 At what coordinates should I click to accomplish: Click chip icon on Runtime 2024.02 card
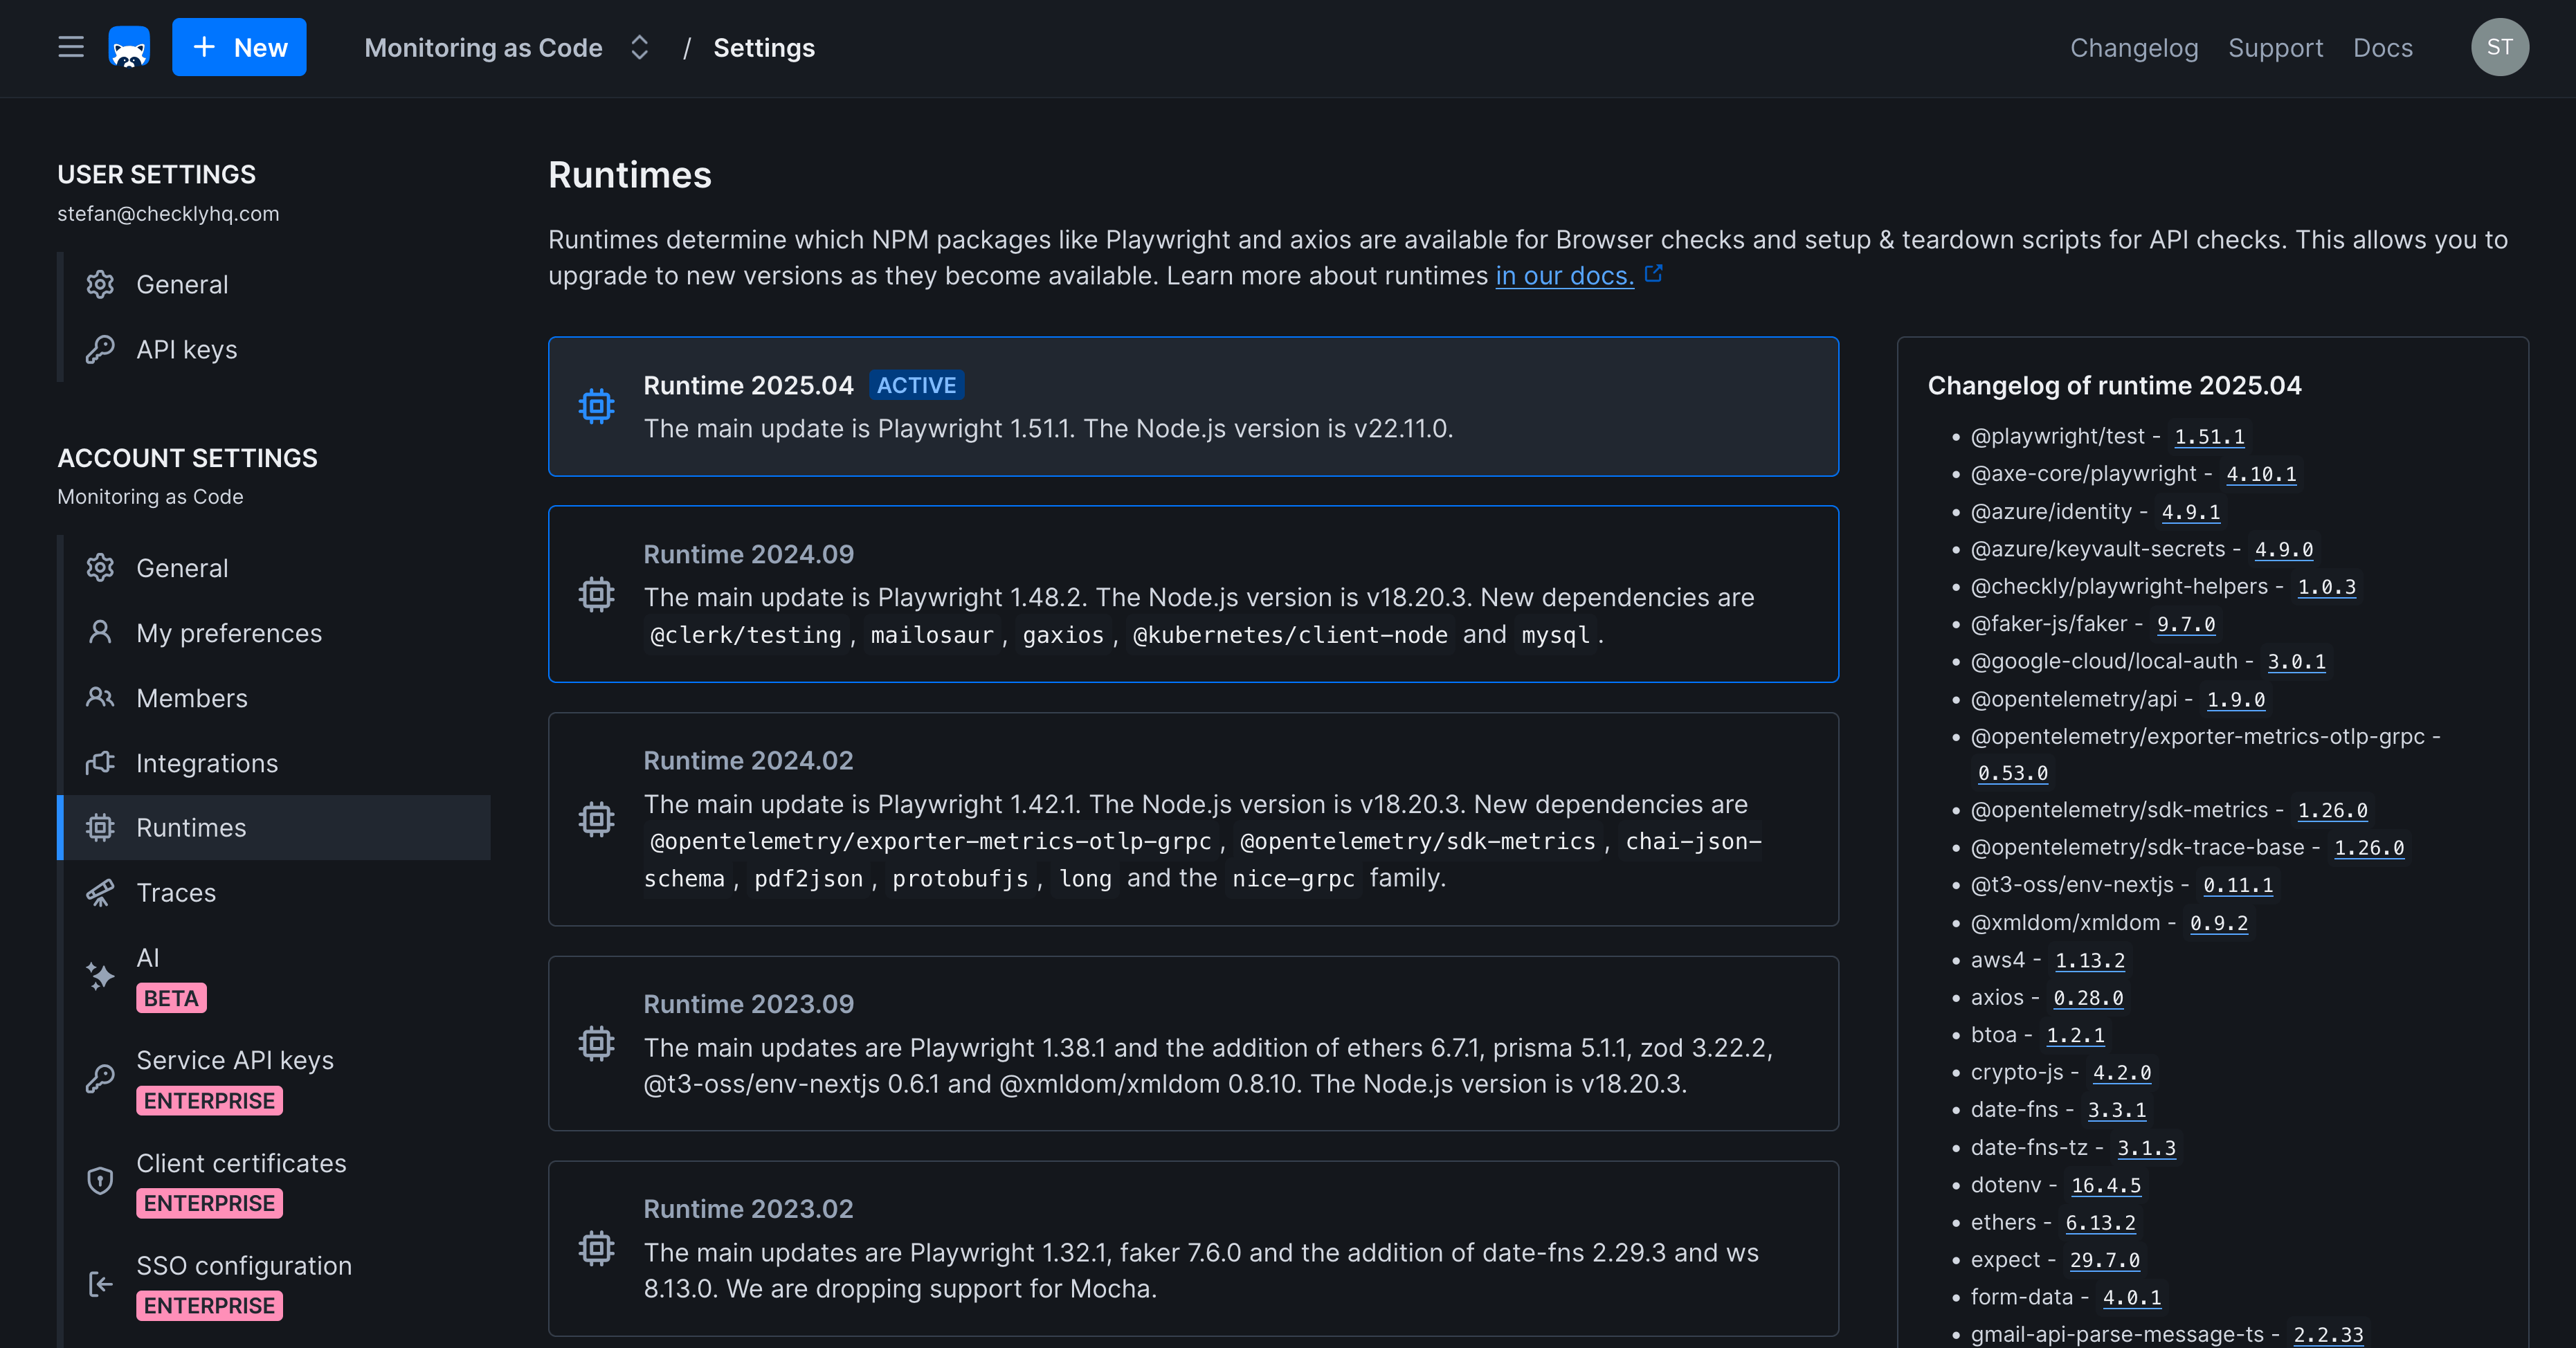[x=596, y=820]
